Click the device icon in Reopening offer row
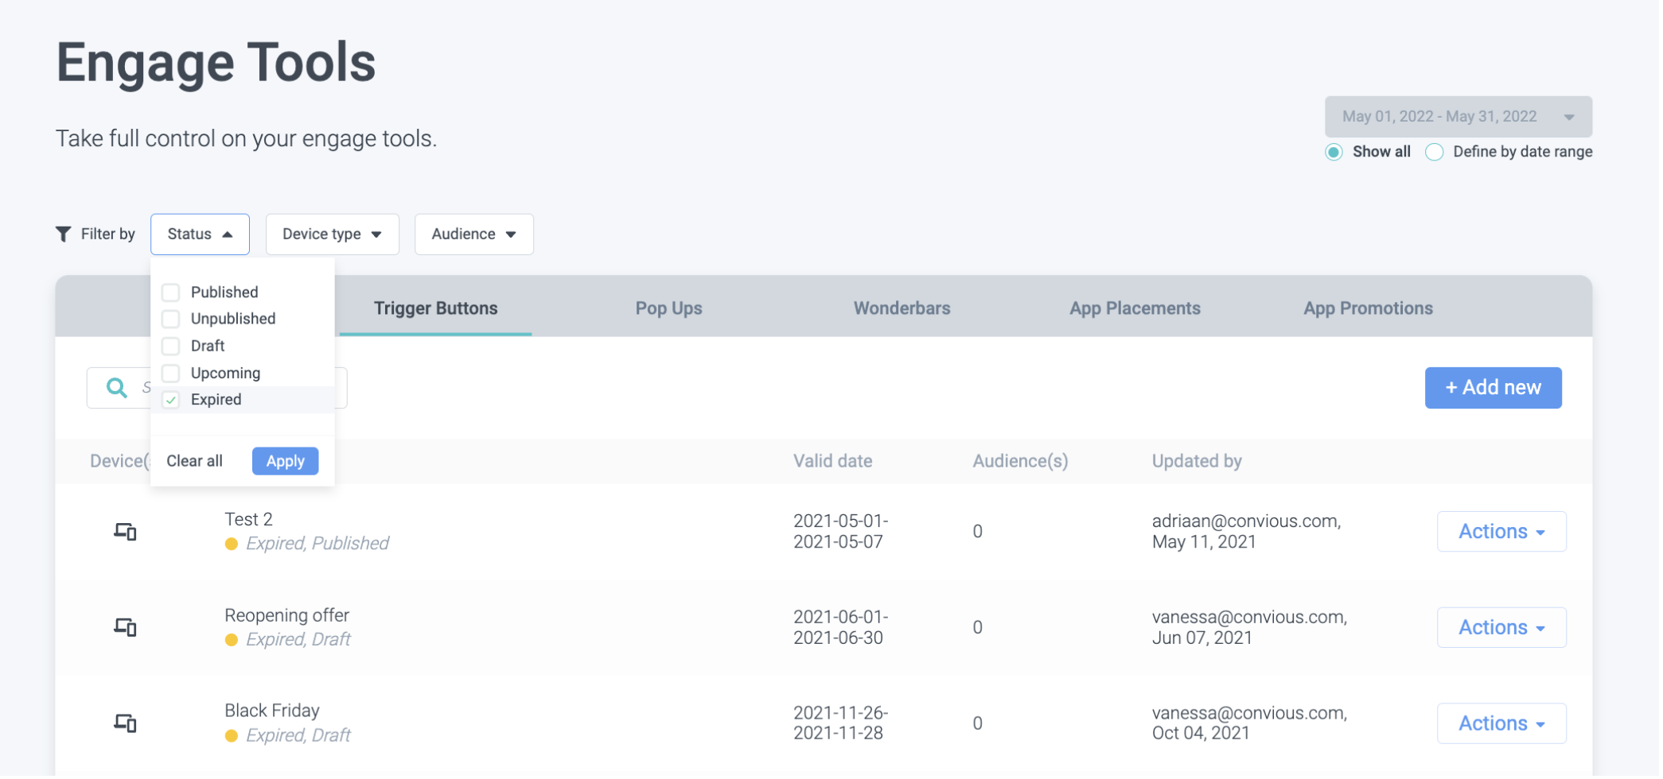 125,627
